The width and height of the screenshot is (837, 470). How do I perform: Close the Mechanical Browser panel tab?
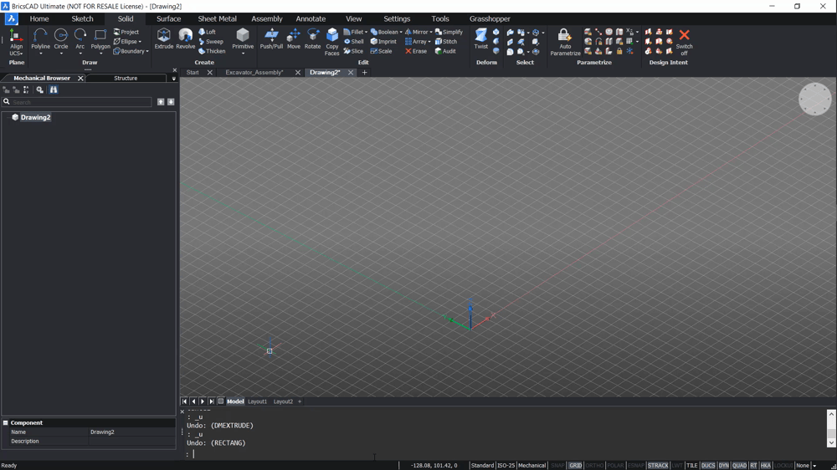click(x=80, y=78)
